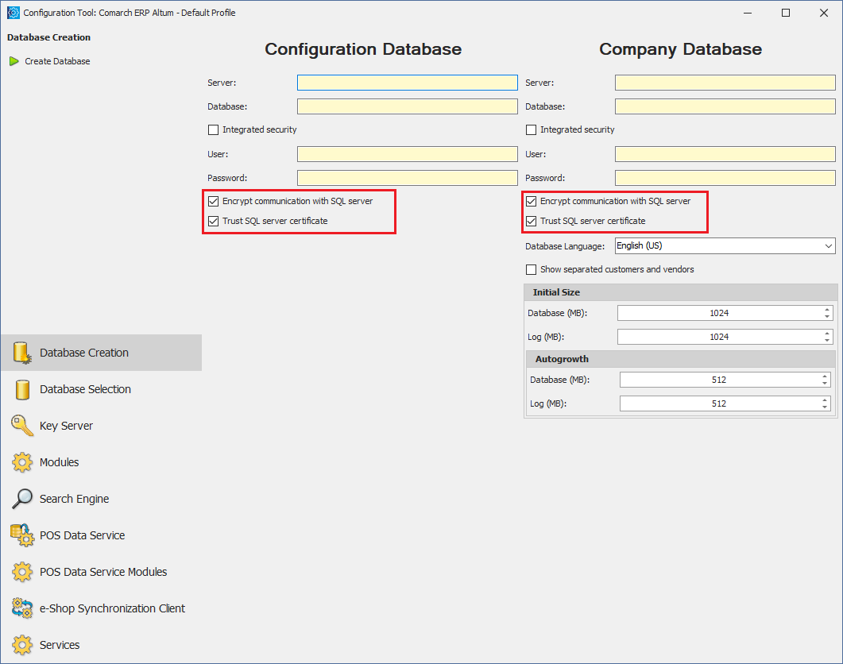
Task: Decrease Initial Size Database (MB) value
Action: pos(827,316)
